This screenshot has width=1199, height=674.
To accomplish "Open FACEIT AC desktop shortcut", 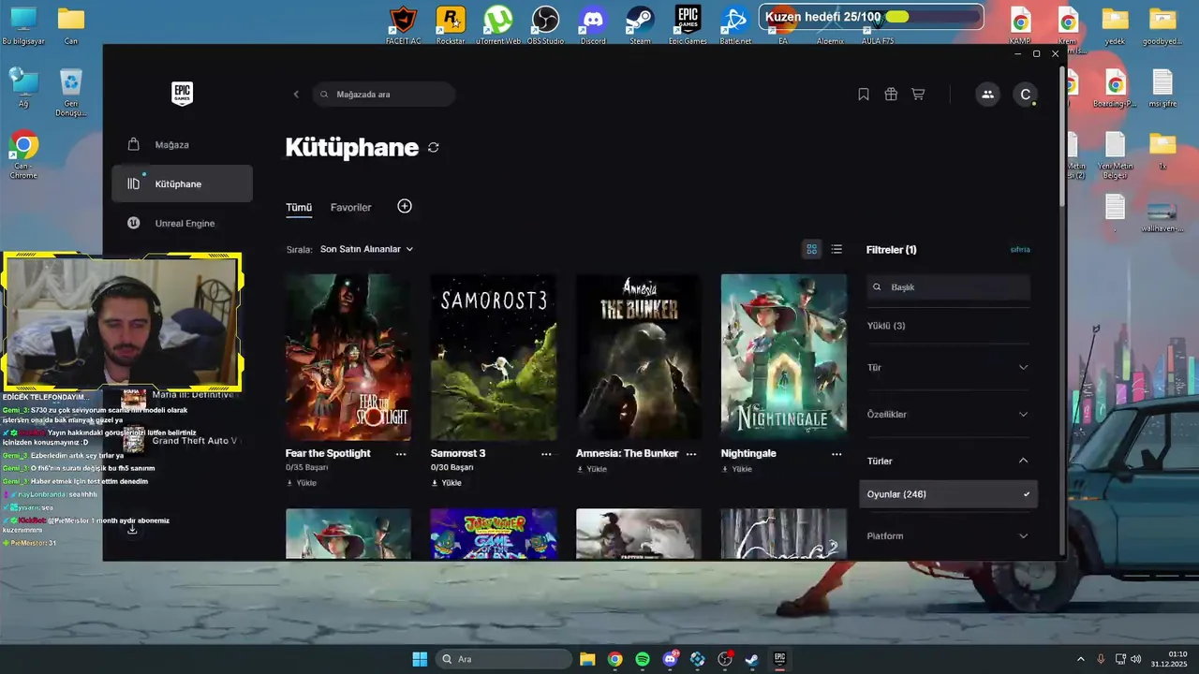I will pos(402,24).
